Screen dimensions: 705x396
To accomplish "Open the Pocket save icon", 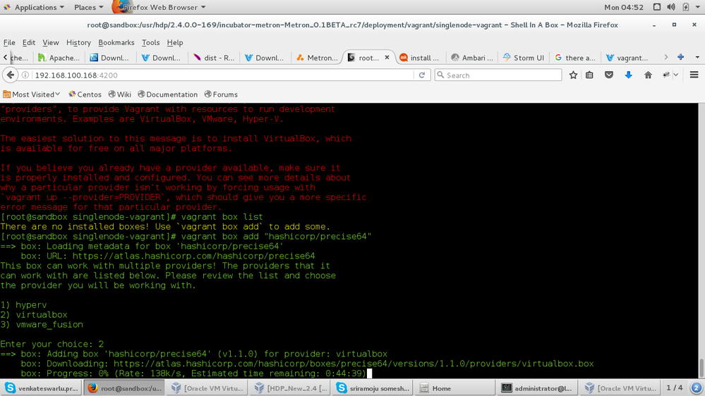I will coord(609,75).
